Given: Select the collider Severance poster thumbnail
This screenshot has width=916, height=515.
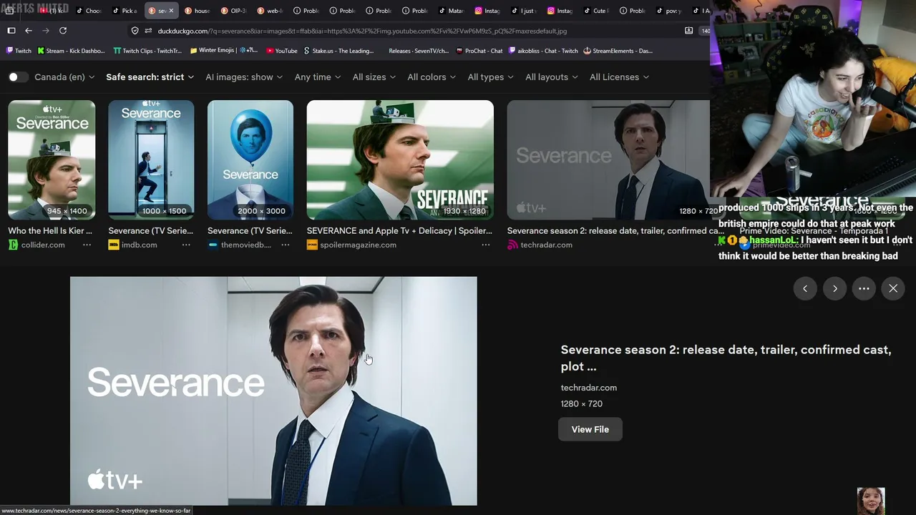Looking at the screenshot, I should tap(52, 160).
